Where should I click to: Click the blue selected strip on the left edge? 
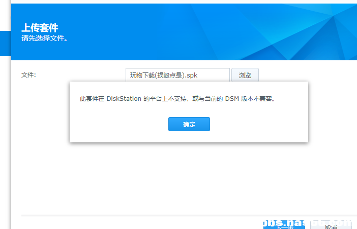(x=5, y=43)
